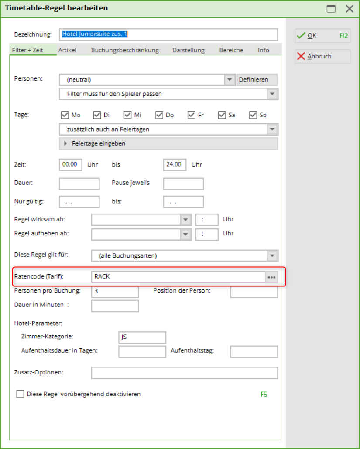Uncheck the Mi weekday checkbox

pyautogui.click(x=127, y=115)
